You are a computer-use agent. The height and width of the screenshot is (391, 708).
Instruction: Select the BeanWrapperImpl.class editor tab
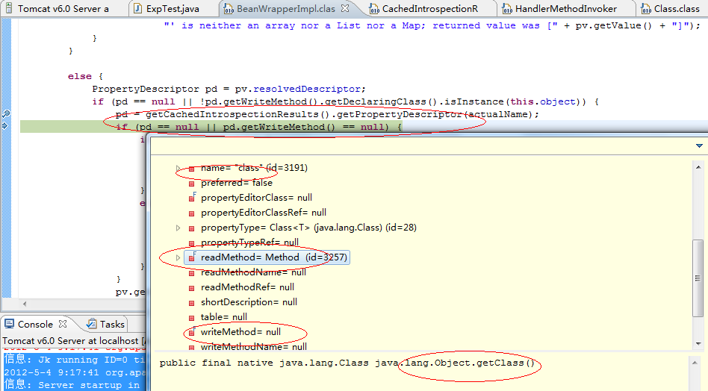[286, 8]
